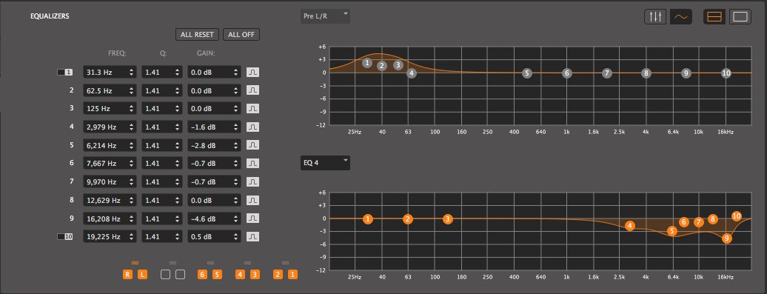The image size is (767, 294).
Task: Toggle the L channel button
Action: click(x=142, y=275)
